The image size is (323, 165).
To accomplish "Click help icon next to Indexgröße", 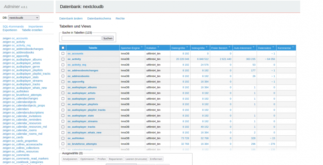I will (x=207, y=47).
